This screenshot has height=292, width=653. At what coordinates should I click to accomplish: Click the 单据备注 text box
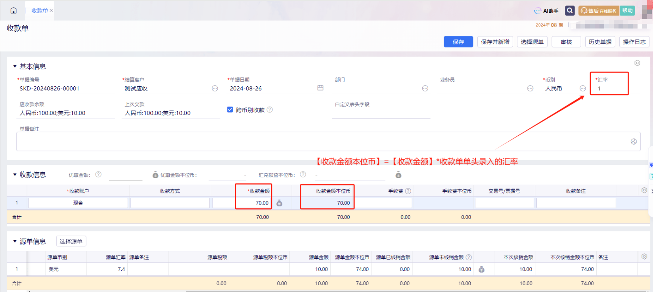pos(328,141)
